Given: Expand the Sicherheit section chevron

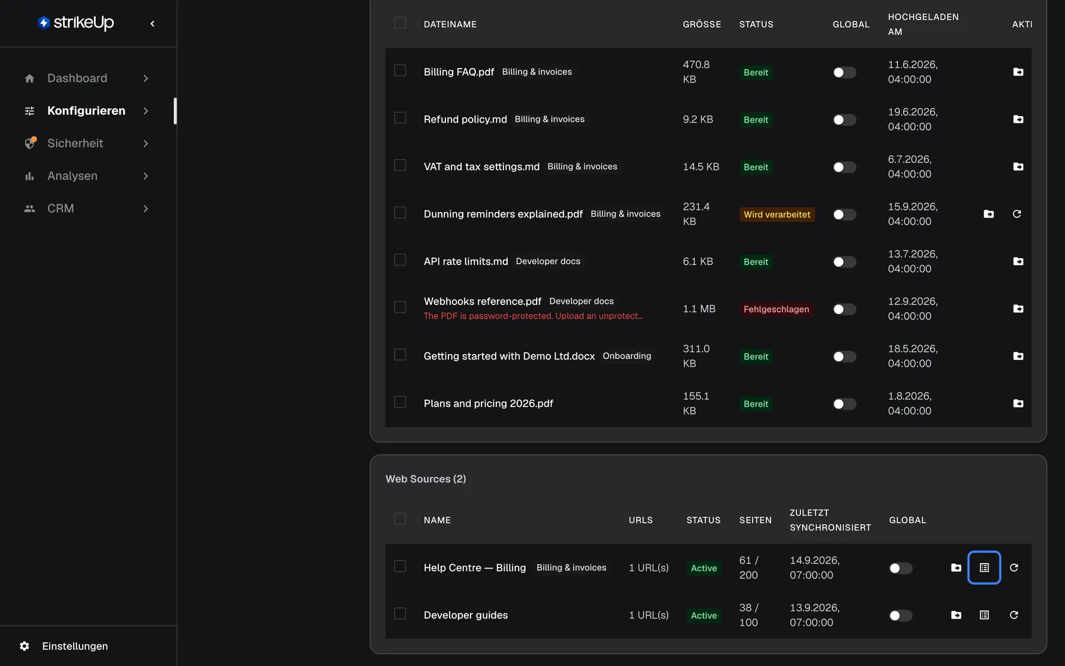Looking at the screenshot, I should pyautogui.click(x=146, y=143).
